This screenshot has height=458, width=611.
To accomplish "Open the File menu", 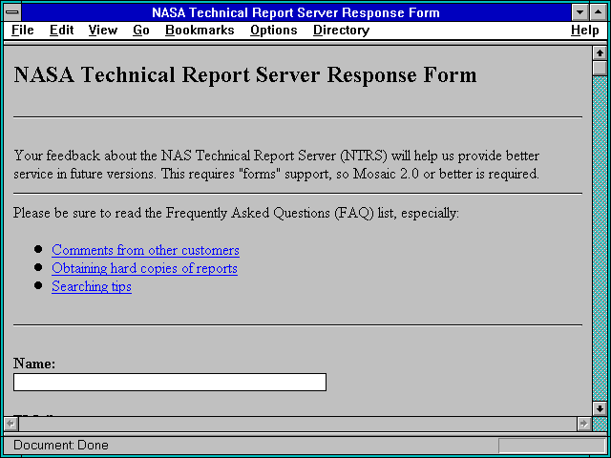I will pos(23,31).
